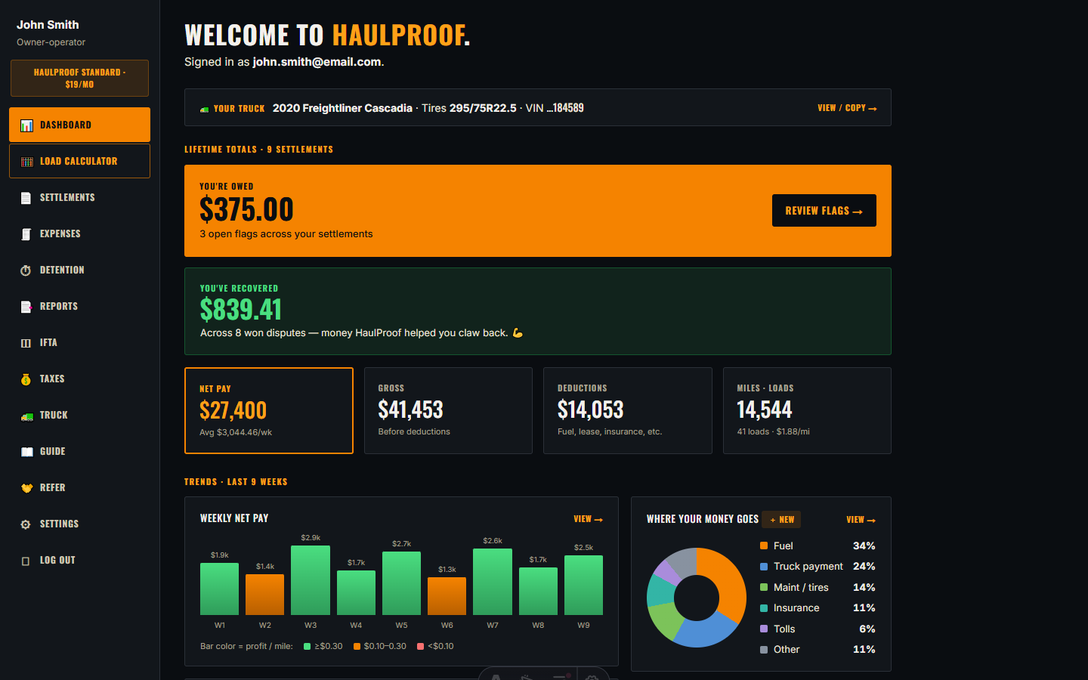This screenshot has width=1088, height=680.
Task: Click the orange $0.10–0.30 legend swatch
Action: click(357, 647)
